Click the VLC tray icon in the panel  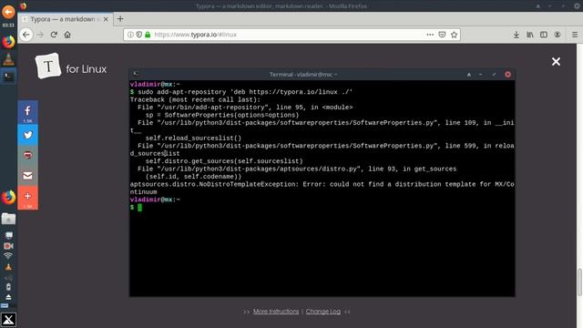click(8, 267)
